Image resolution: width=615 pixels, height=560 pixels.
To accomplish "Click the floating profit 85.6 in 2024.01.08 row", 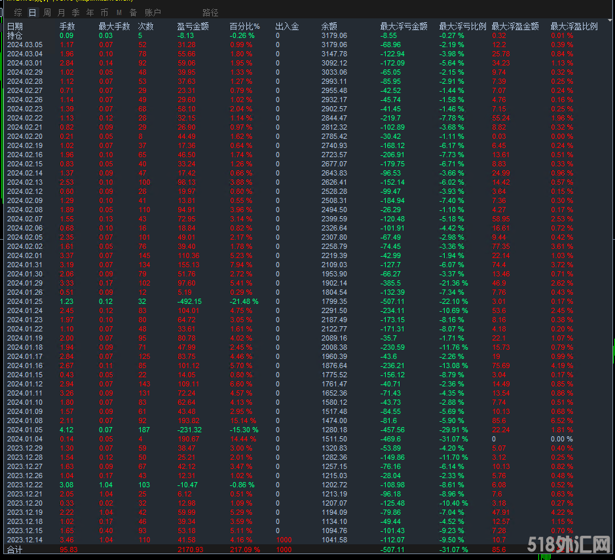I will tap(499, 420).
